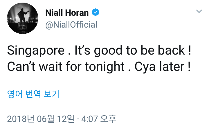
Task: Click the Niall Horan display name
Action: point(67,13)
